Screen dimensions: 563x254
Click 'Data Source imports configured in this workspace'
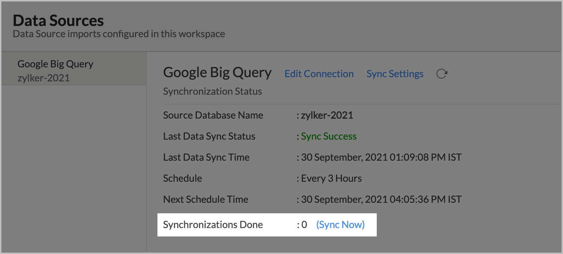[x=119, y=34]
